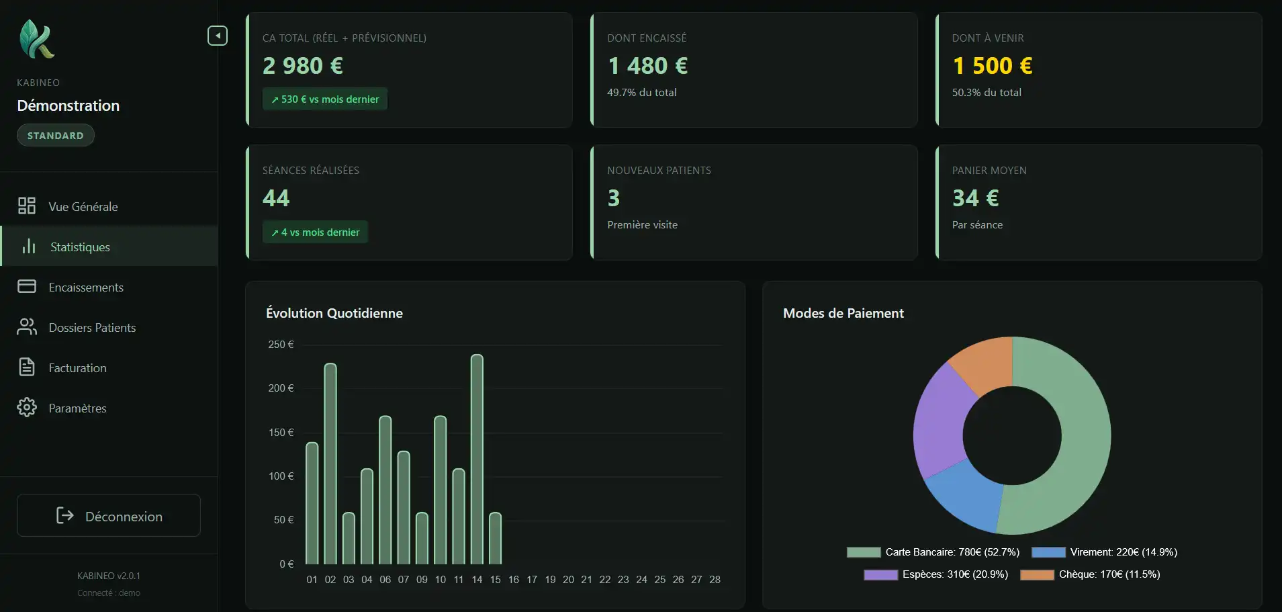Select the Vue Générale grid icon
1282x612 pixels.
point(27,206)
